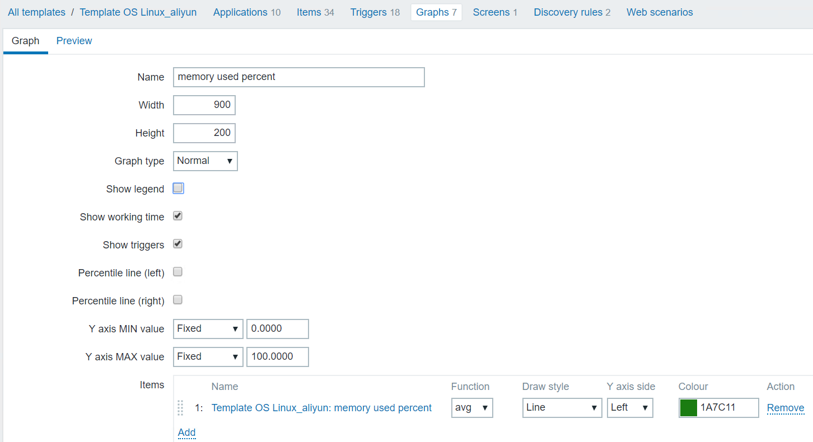Enable the Show legend checkbox
This screenshot has width=813, height=442.
178,189
